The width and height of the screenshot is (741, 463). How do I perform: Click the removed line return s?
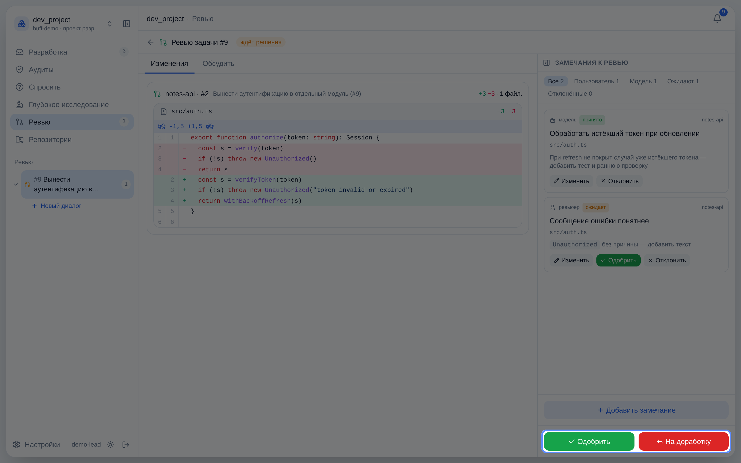pyautogui.click(x=338, y=169)
